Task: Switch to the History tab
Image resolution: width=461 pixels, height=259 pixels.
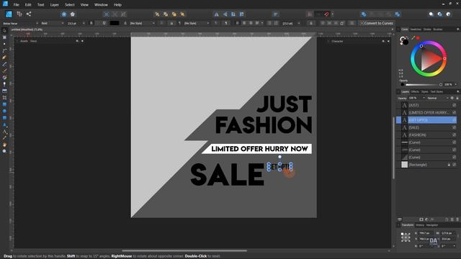Action: click(x=420, y=225)
